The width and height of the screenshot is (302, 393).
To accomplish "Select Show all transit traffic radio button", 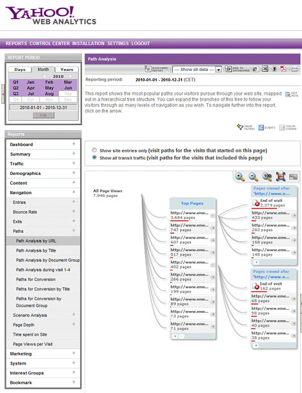I will pyautogui.click(x=94, y=157).
